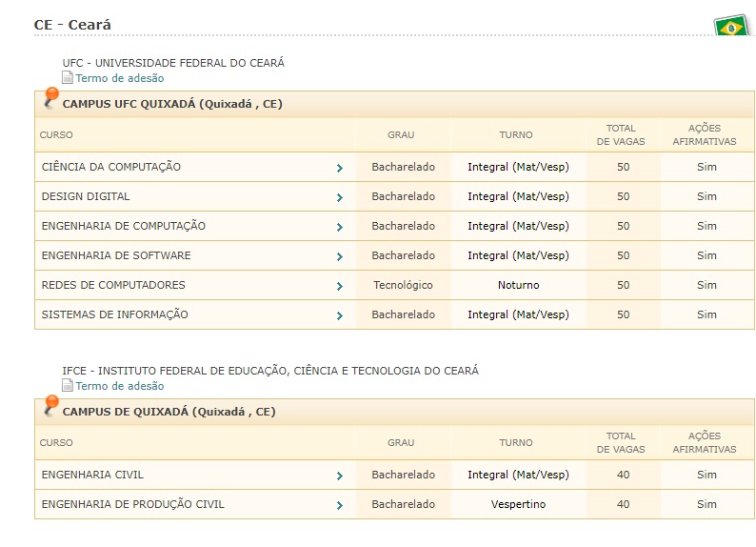756x547 pixels.
Task: Expand the Design Digital row arrow
Action: click(339, 197)
